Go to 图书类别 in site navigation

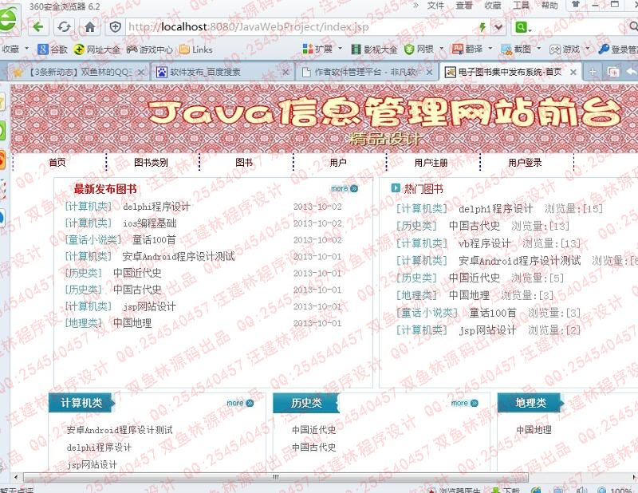(151, 163)
